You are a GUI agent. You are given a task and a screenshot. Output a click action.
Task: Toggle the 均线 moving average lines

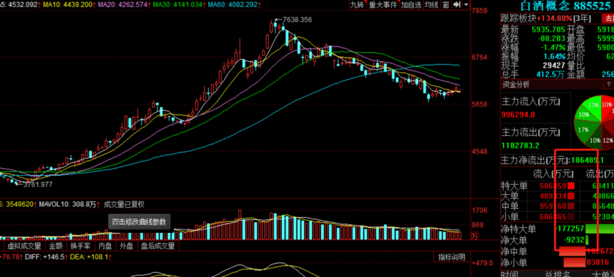pos(432,5)
